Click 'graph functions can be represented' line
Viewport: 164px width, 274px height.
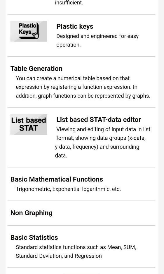click(83, 96)
